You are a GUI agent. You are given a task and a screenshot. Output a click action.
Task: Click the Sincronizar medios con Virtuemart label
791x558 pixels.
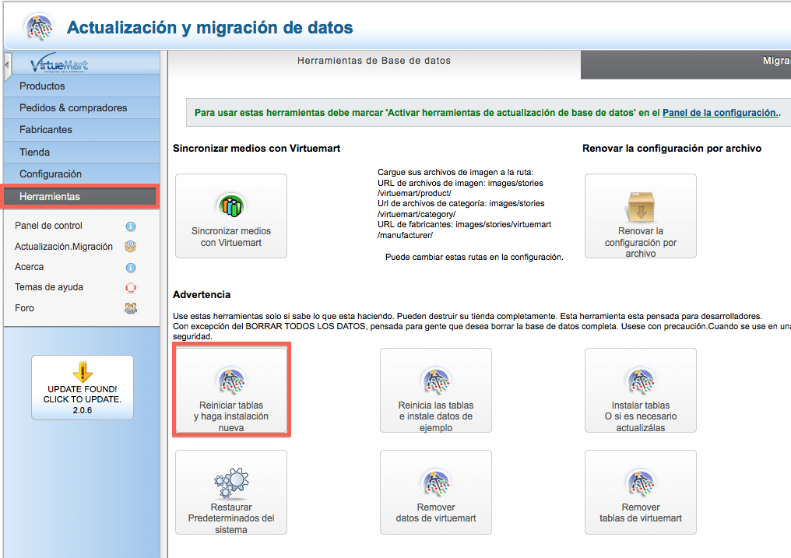[x=231, y=237]
